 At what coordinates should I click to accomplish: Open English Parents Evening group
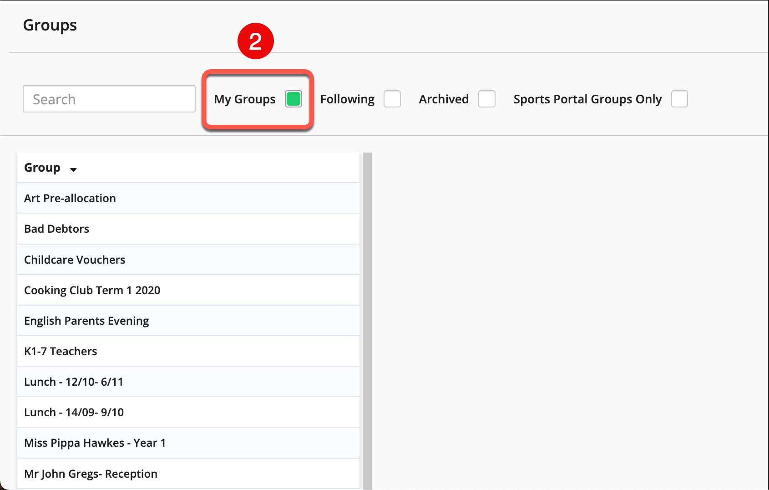(86, 321)
